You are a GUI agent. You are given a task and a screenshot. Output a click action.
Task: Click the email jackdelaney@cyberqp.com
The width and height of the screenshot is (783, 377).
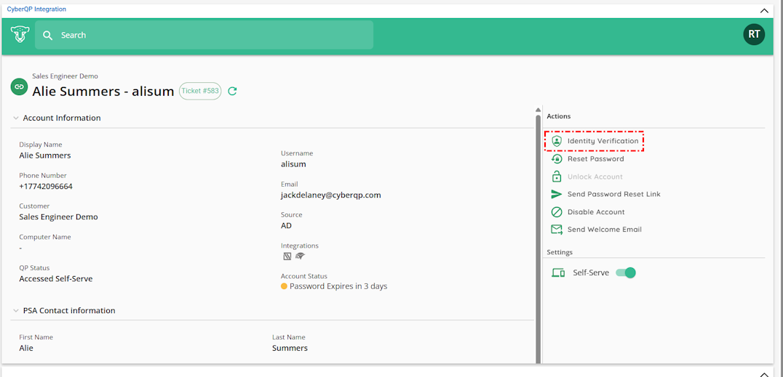330,195
